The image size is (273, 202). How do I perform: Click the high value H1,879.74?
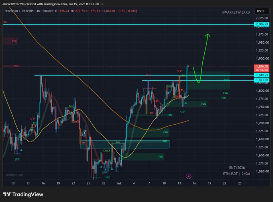click(78, 11)
